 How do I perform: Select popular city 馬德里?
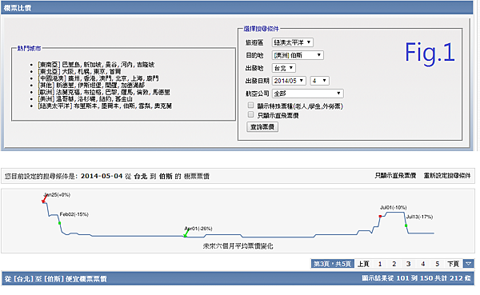pos(161,92)
